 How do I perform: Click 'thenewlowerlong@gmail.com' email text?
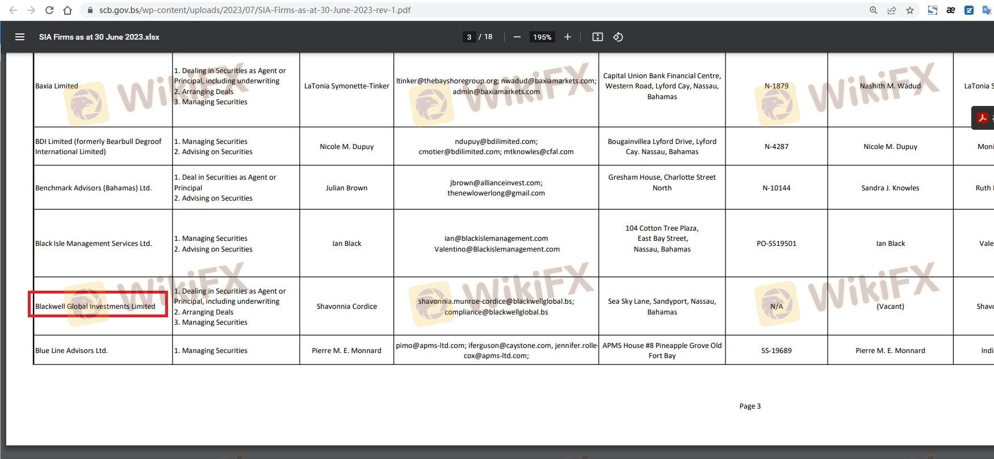(x=496, y=193)
